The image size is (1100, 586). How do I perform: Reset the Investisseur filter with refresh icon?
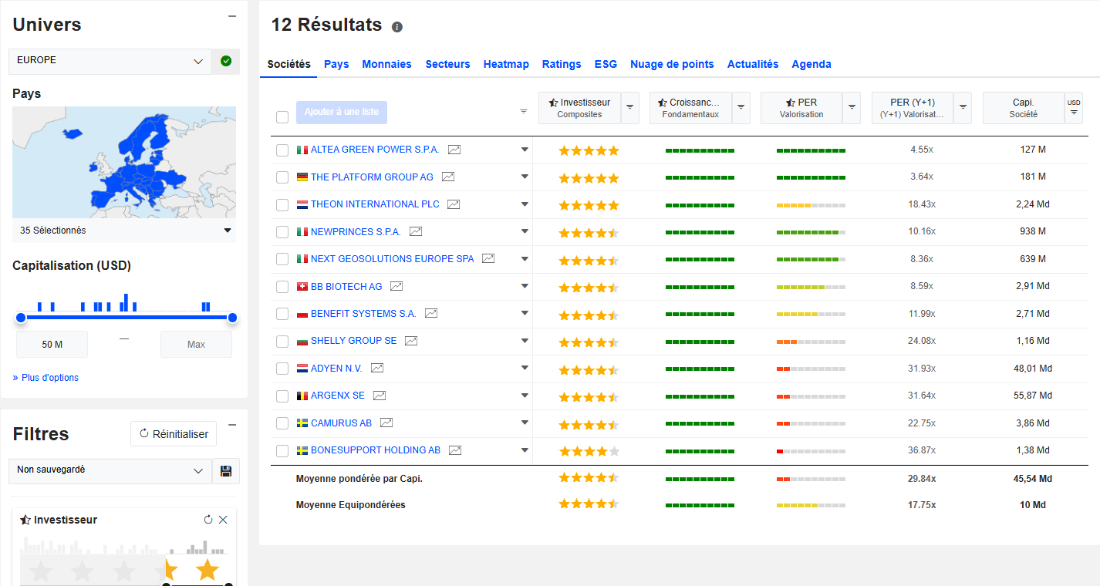208,520
